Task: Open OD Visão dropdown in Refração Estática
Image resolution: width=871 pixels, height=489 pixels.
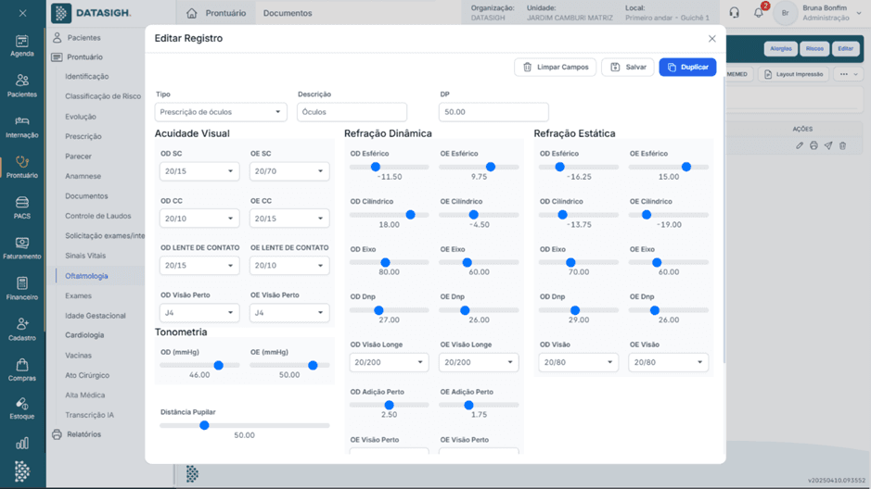Action: click(578, 363)
